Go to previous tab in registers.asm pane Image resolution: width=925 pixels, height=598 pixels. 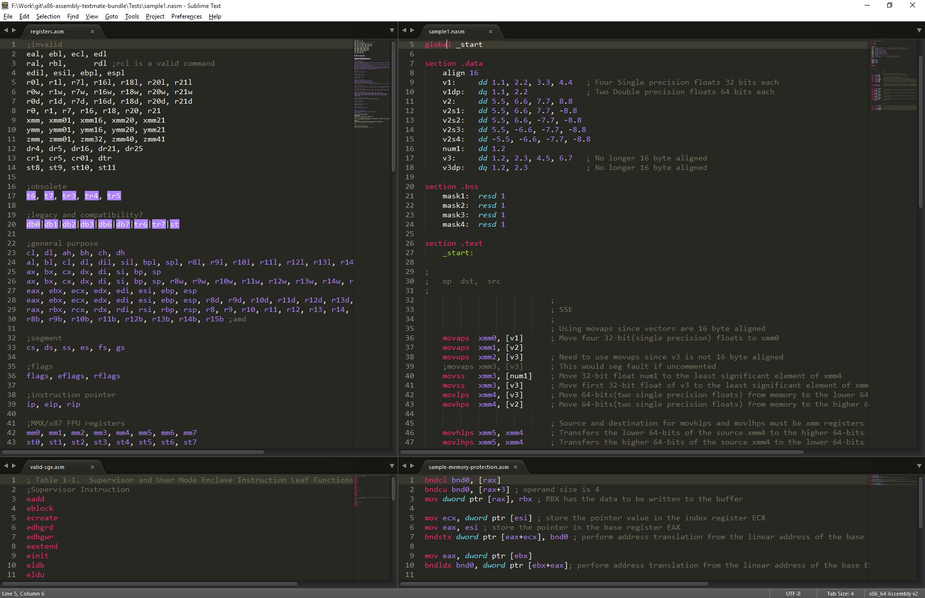click(6, 30)
